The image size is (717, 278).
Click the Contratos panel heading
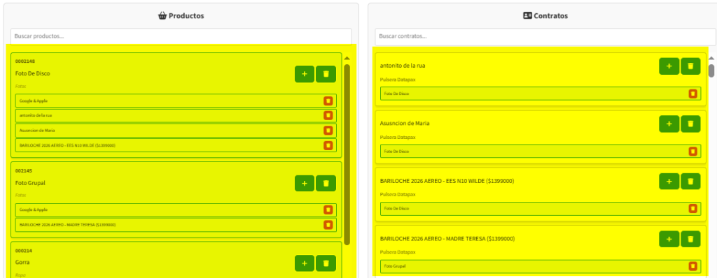click(x=545, y=15)
